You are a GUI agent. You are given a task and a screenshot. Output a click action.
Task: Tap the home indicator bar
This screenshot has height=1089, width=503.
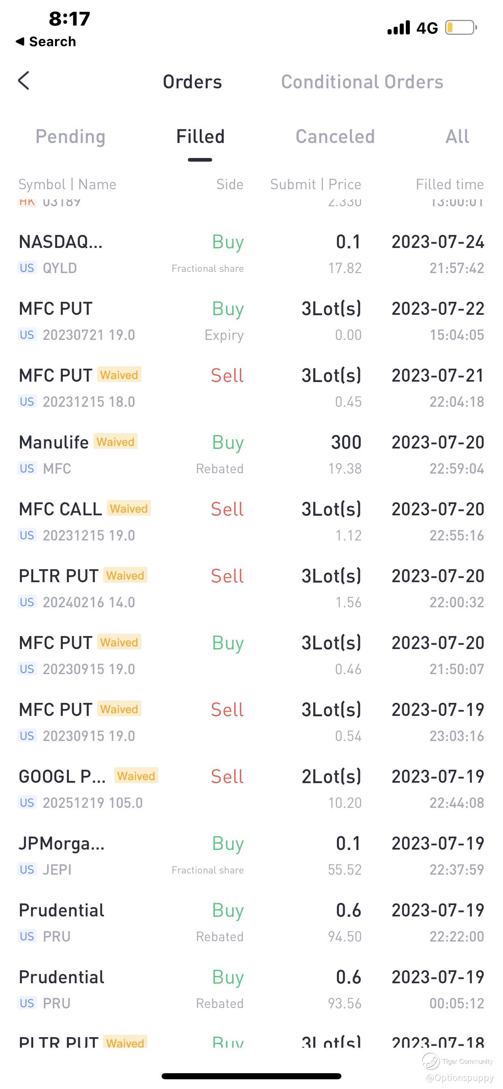pyautogui.click(x=251, y=1076)
